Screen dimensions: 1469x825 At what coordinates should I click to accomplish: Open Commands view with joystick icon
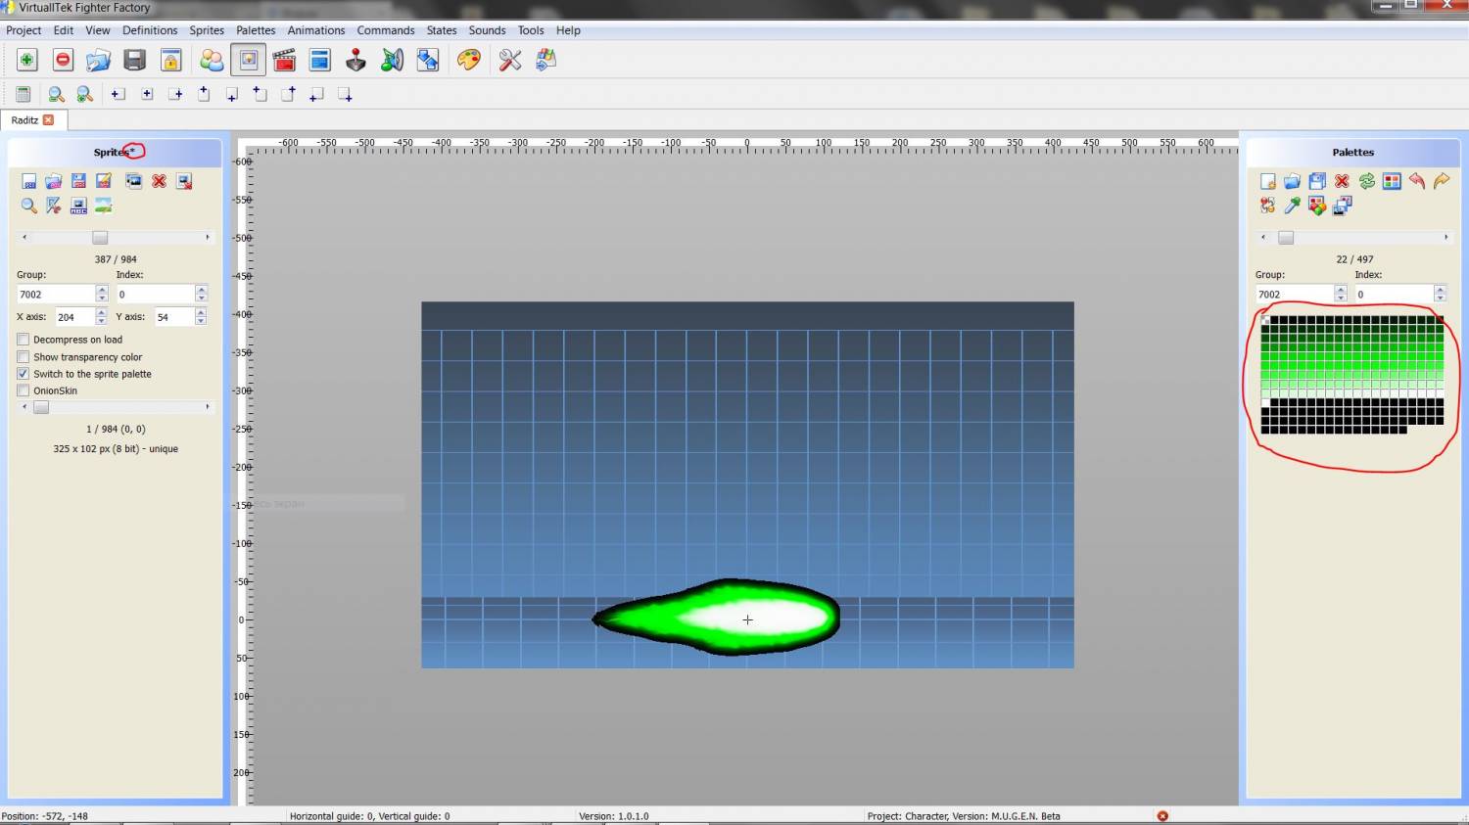point(355,61)
